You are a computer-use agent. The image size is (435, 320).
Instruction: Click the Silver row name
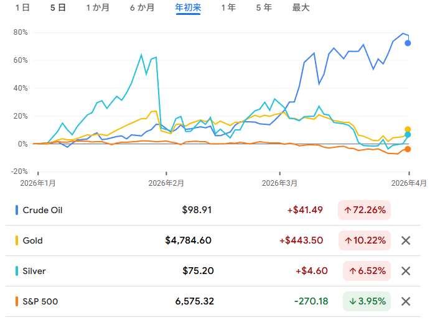pos(34,271)
